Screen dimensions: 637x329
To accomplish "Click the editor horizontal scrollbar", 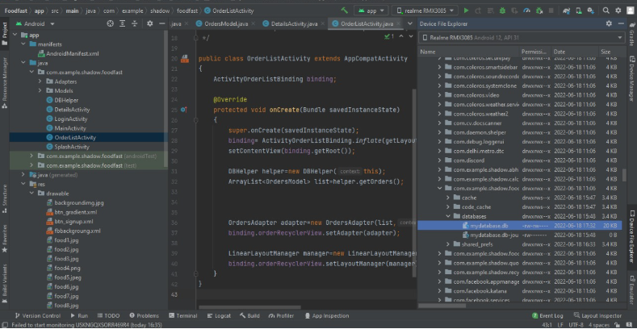I will coord(249,307).
